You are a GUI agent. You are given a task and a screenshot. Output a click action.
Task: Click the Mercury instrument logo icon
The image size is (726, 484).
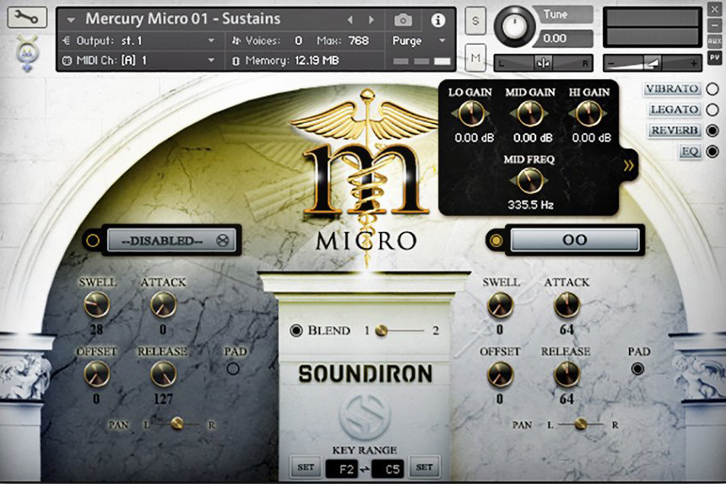[x=27, y=52]
